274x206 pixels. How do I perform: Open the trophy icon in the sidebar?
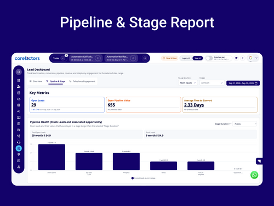19,154
